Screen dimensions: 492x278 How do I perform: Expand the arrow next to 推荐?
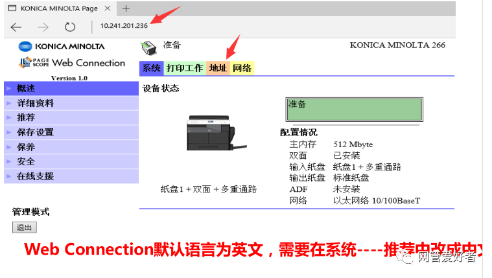pos(9,118)
